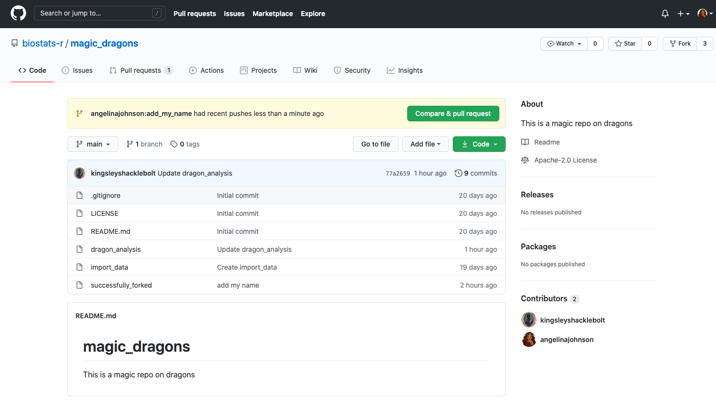Open the LICENSE file
The image size is (716, 407).
click(105, 213)
